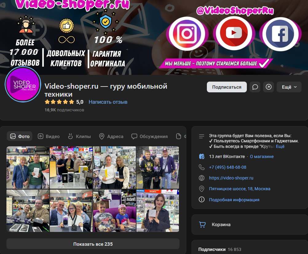Click the globe website icon
308x254 pixels.
[202, 178]
